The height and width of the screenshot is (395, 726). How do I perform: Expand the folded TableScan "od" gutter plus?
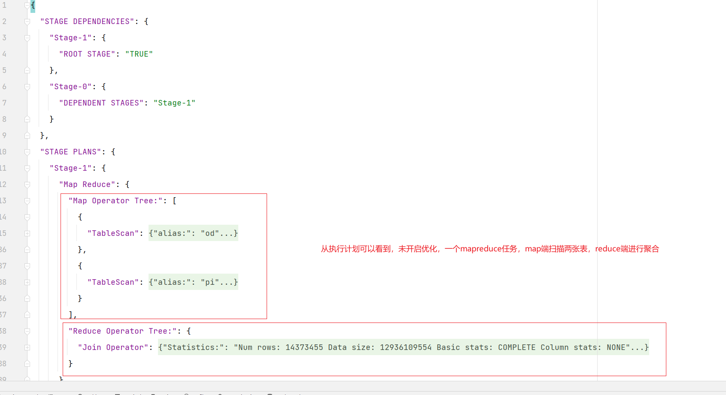pyautogui.click(x=27, y=233)
